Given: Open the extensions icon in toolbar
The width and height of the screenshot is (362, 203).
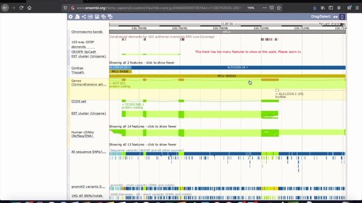Looking at the screenshot, I should (350, 8).
